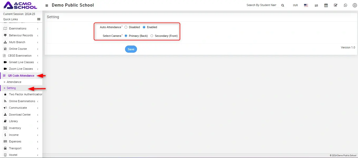Viewport: 358px width, 158px height.
Task: Open Attendance under QR Code Attendance
Action: tap(14, 82)
